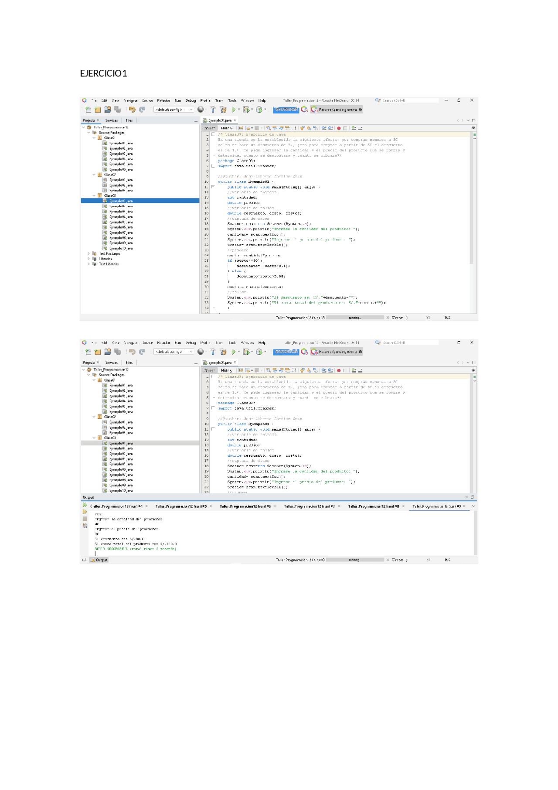Click red macro record icon in upper editor toolbar
The image size is (558, 790).
click(x=339, y=128)
